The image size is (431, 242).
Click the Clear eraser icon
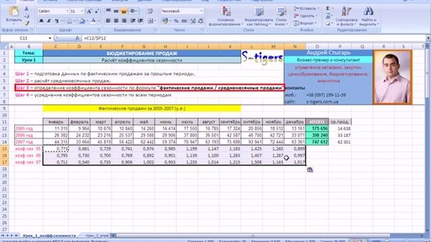click(x=328, y=24)
